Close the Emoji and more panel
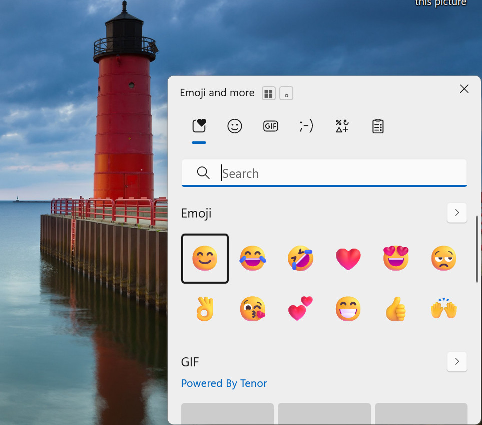Screen dimensions: 482x425 (463, 89)
